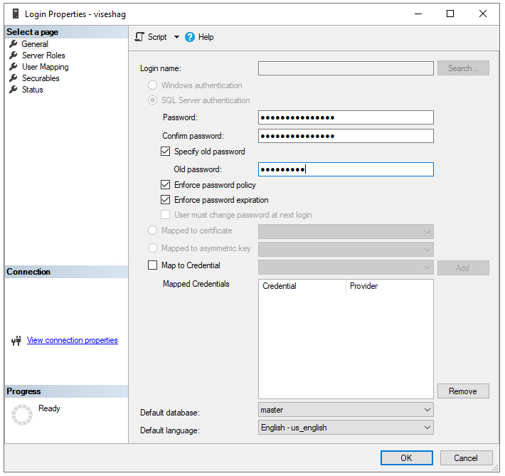Toggle Enforce password policy checkbox
The height and width of the screenshot is (476, 505).
pyautogui.click(x=165, y=185)
